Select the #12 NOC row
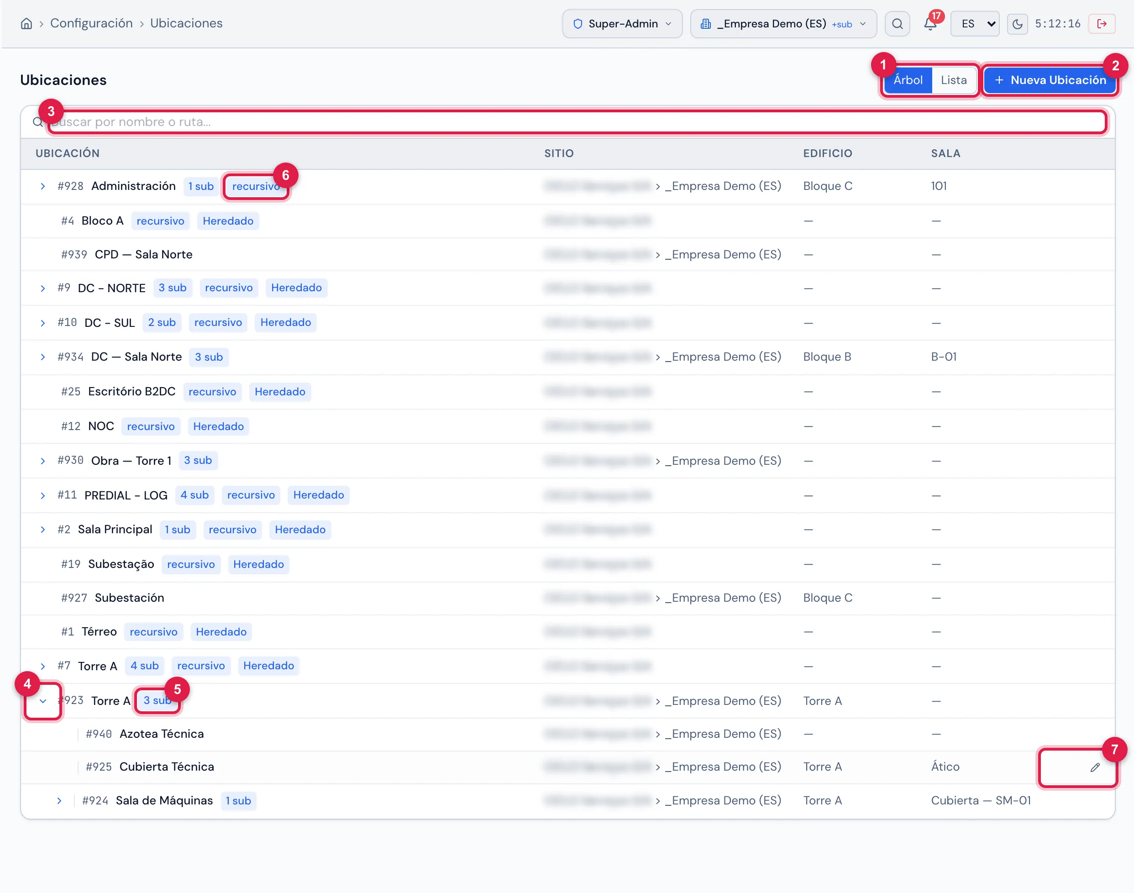1134x893 pixels. coord(568,426)
